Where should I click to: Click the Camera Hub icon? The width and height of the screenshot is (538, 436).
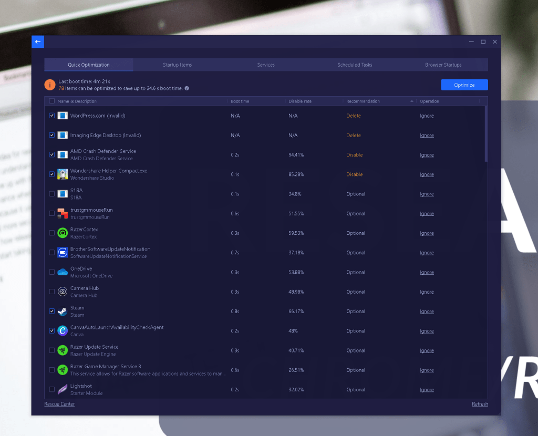point(63,292)
